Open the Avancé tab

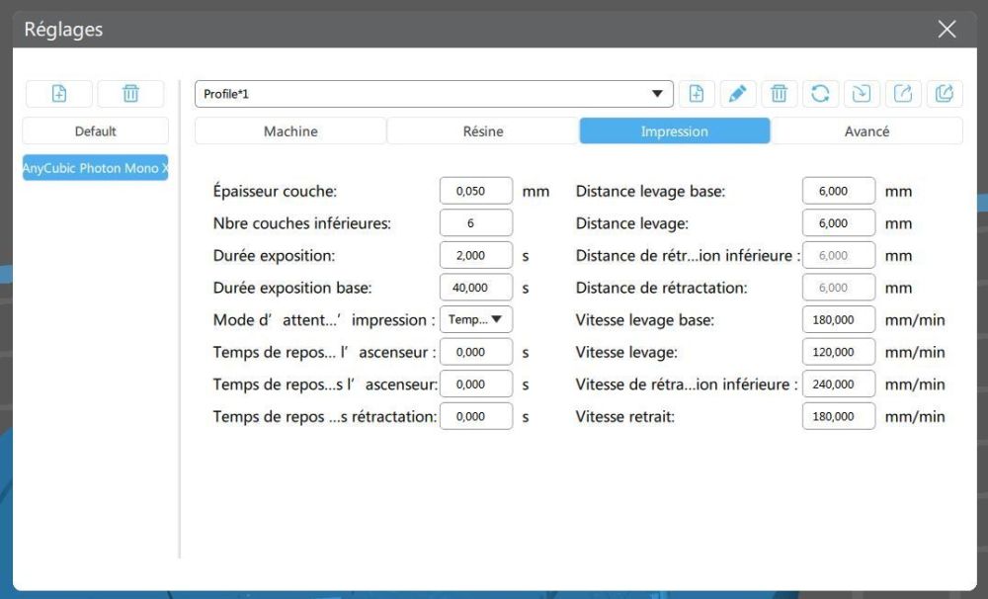click(867, 131)
